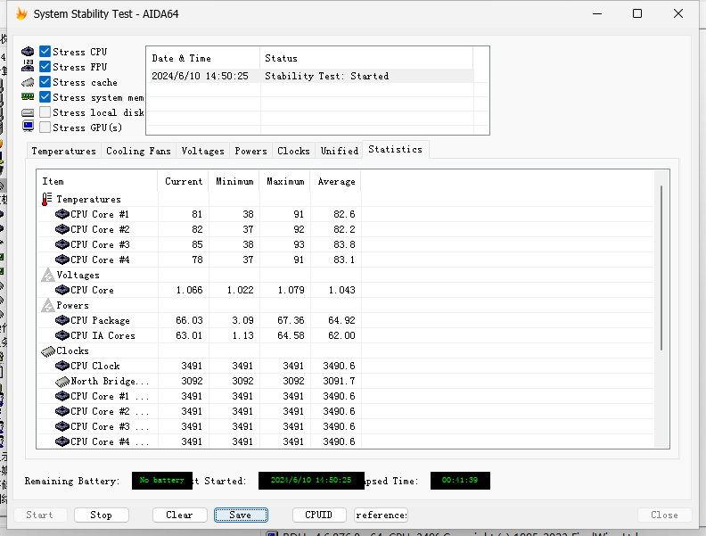Click the Date & Time log column header

point(203,58)
